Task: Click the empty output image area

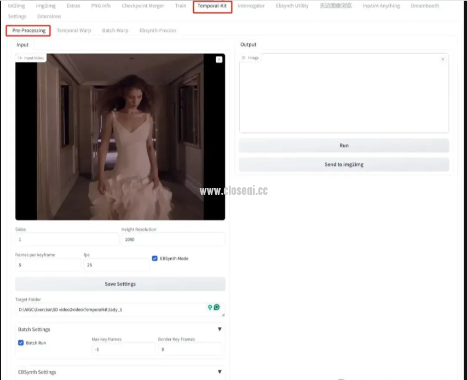Action: click(344, 93)
